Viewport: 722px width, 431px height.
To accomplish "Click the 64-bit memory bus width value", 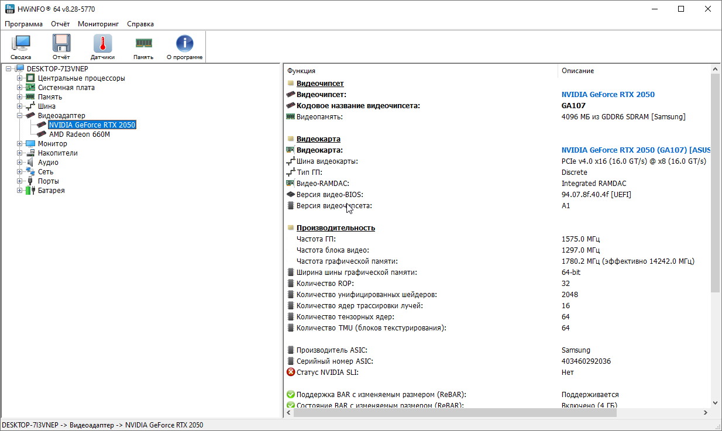I will pos(571,272).
